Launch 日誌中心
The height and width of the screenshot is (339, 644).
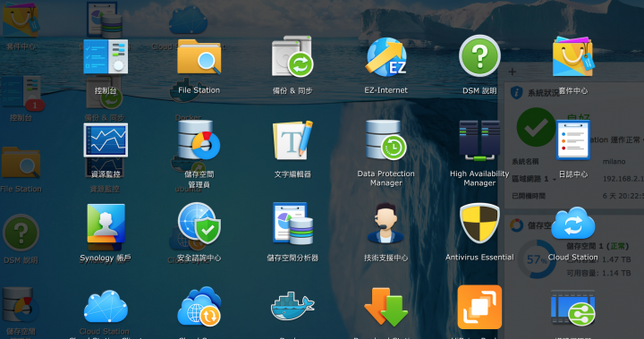click(x=573, y=140)
